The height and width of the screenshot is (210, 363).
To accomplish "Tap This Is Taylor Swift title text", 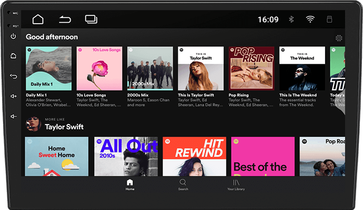I will click(196, 95).
